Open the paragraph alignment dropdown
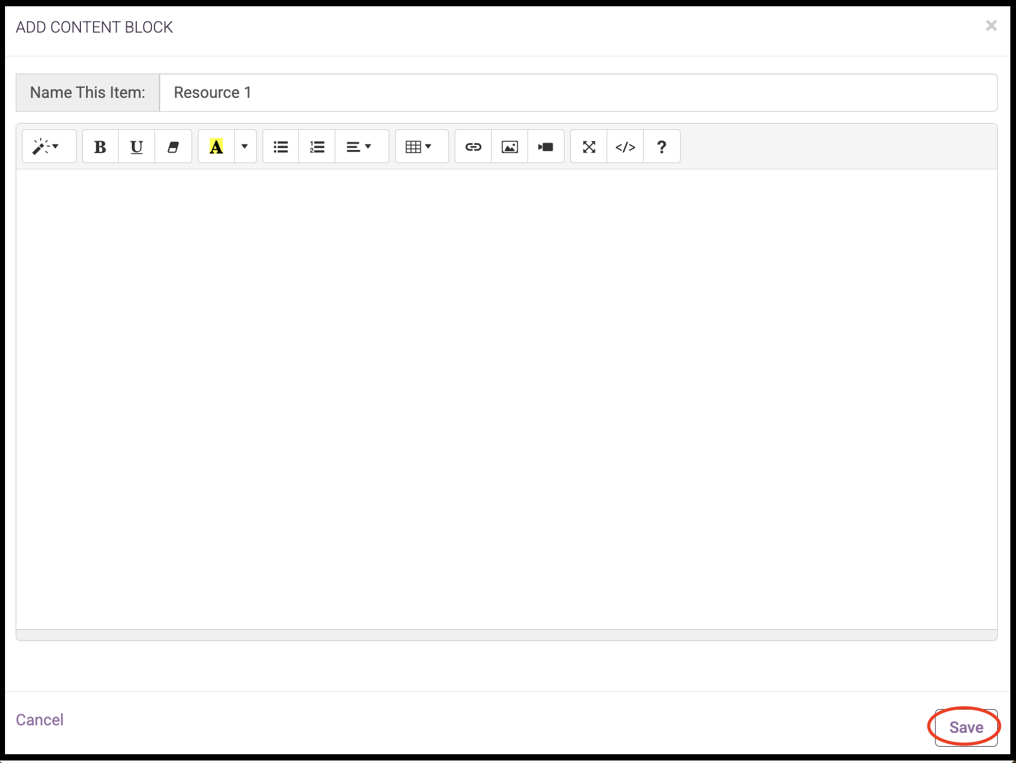 coord(362,147)
